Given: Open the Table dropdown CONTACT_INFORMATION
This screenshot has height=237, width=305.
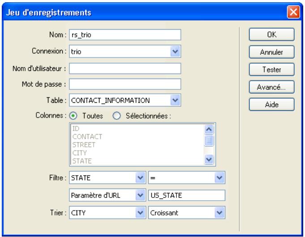Looking at the screenshot, I should tap(125, 100).
